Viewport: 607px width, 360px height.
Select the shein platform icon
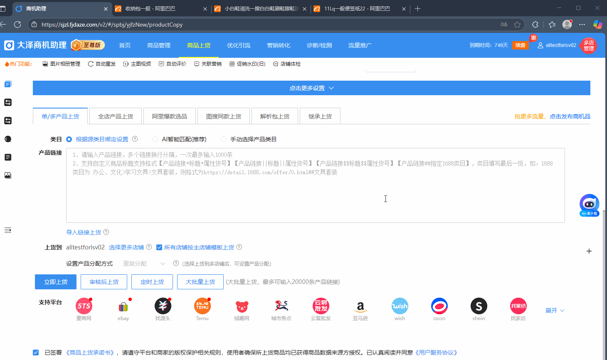click(479, 306)
